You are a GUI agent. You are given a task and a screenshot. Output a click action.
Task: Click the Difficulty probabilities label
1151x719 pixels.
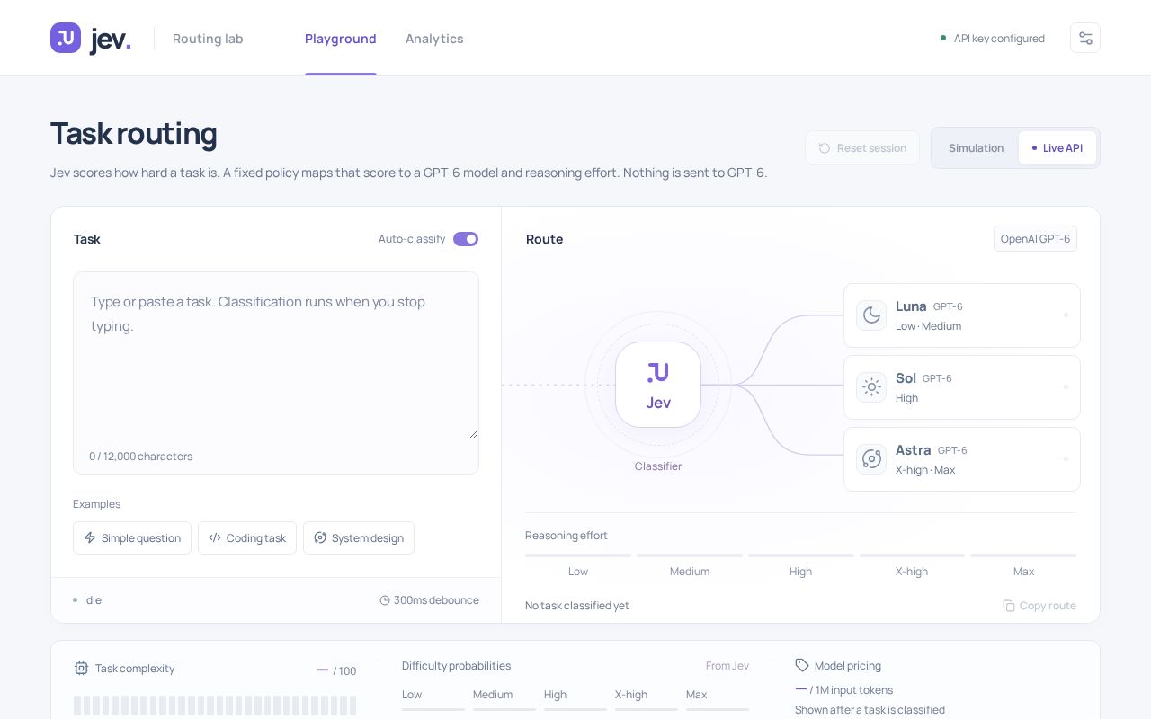[x=456, y=666]
